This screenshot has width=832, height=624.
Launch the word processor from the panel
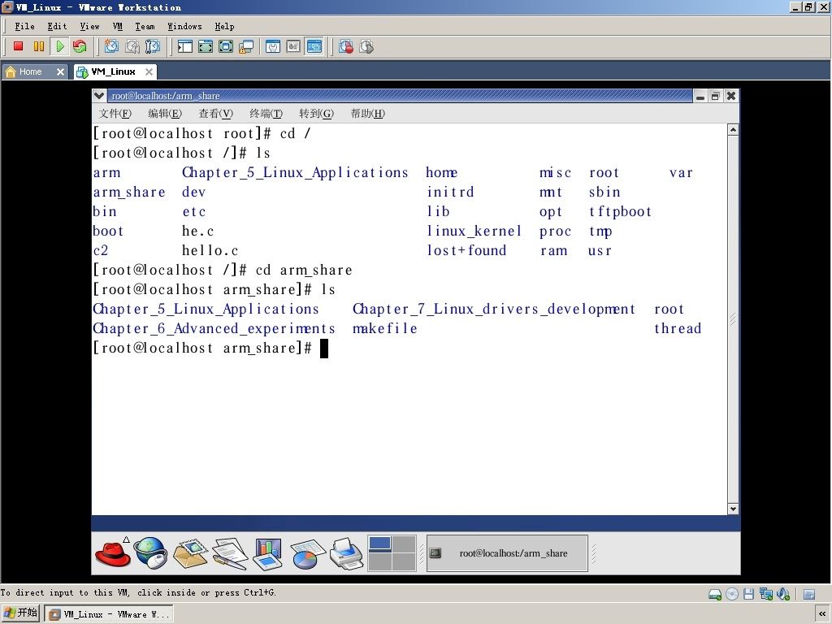point(230,552)
